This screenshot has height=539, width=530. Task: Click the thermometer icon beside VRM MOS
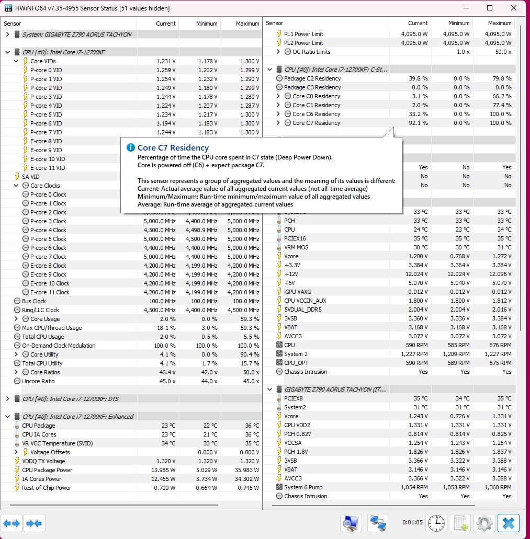coord(279,247)
